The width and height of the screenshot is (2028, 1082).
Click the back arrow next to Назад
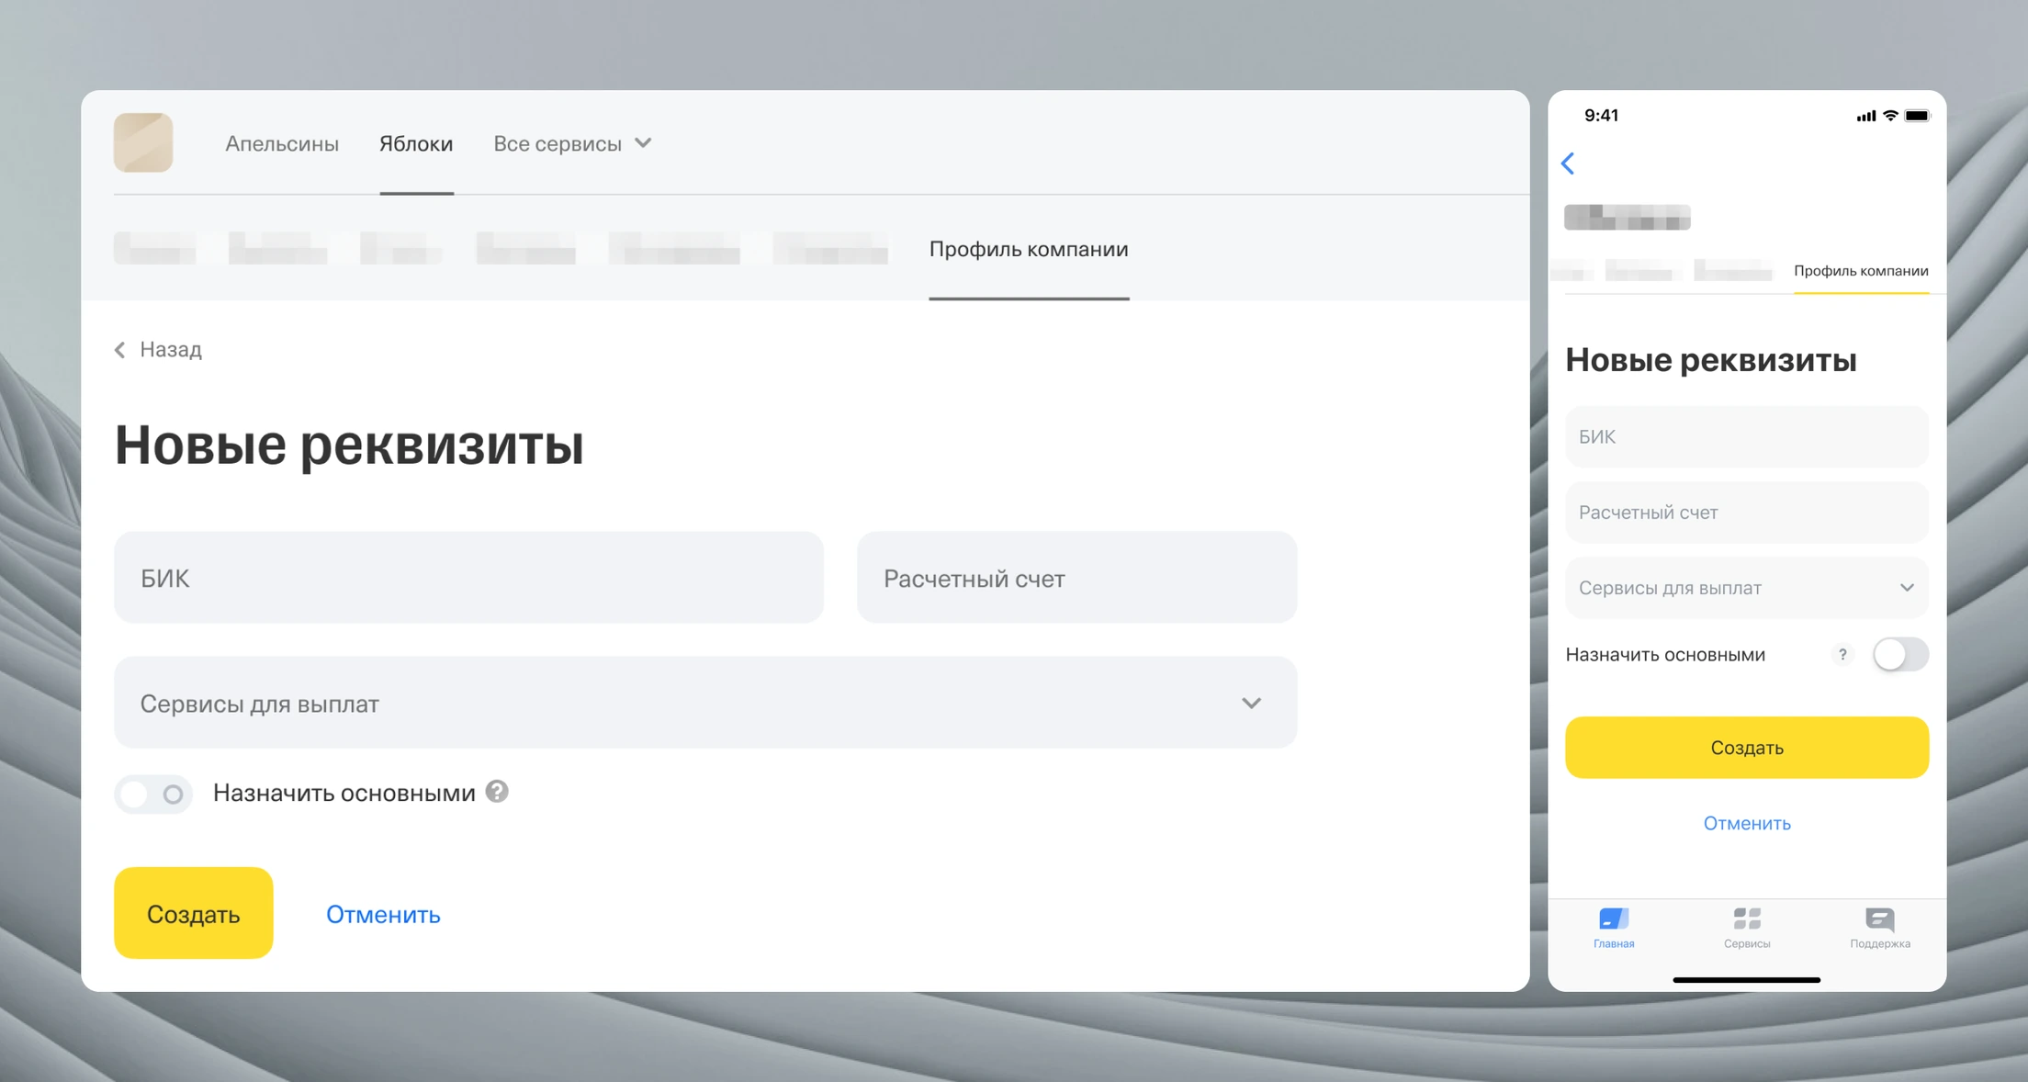[120, 350]
